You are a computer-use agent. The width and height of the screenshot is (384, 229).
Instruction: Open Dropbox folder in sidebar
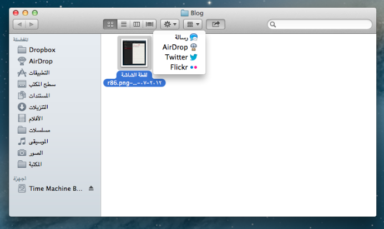click(x=42, y=50)
